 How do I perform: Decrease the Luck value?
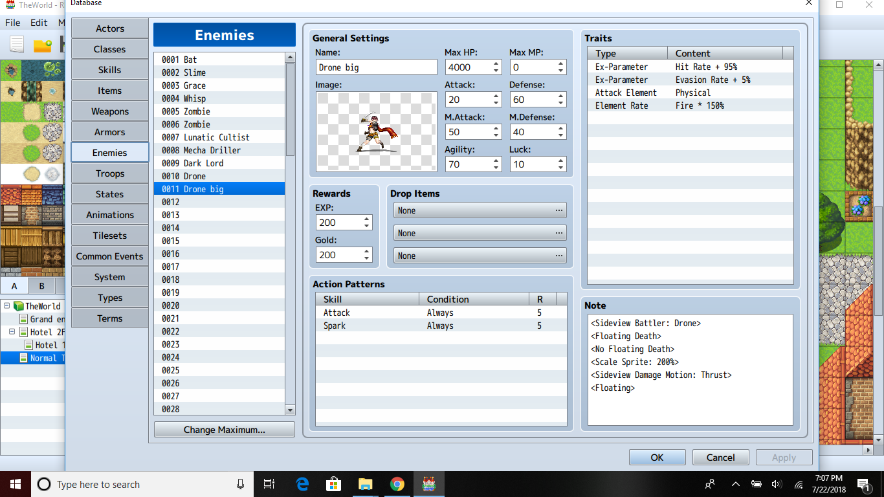point(561,168)
